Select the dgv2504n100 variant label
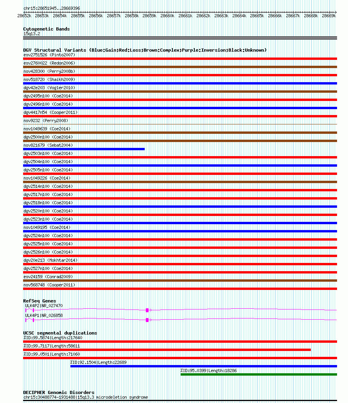The height and width of the screenshot is (403, 348). click(x=48, y=162)
